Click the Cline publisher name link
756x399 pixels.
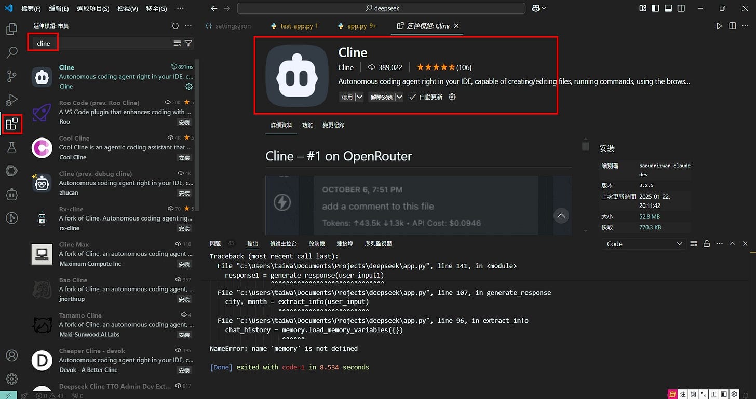[x=346, y=67]
